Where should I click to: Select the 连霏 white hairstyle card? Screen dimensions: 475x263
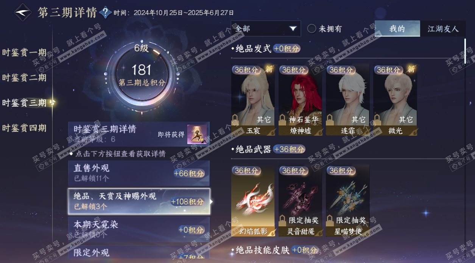pos(347,100)
